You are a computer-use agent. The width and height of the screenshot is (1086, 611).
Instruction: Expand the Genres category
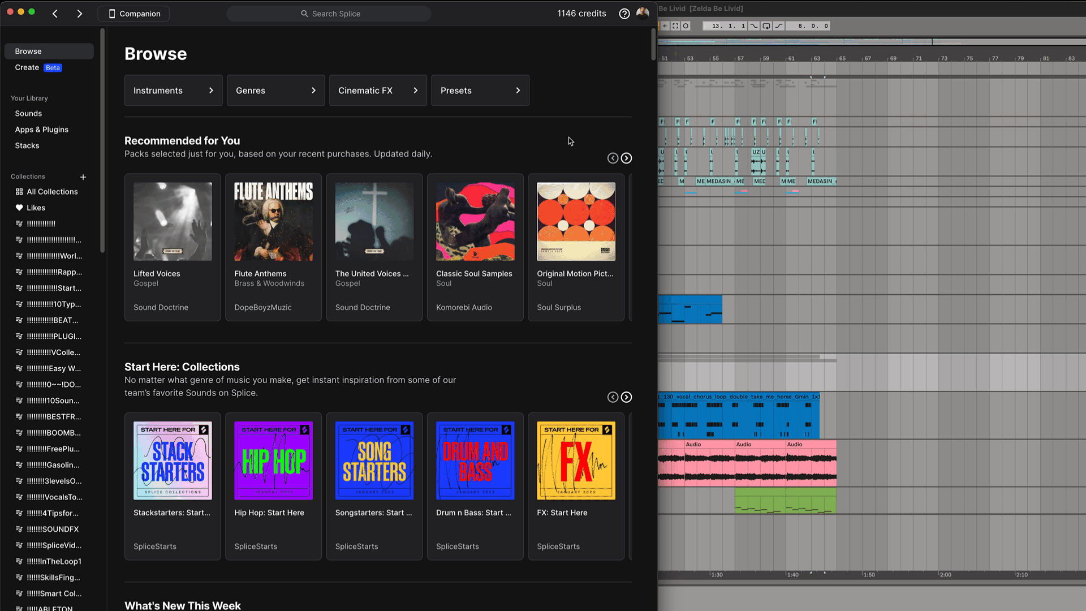(x=276, y=91)
